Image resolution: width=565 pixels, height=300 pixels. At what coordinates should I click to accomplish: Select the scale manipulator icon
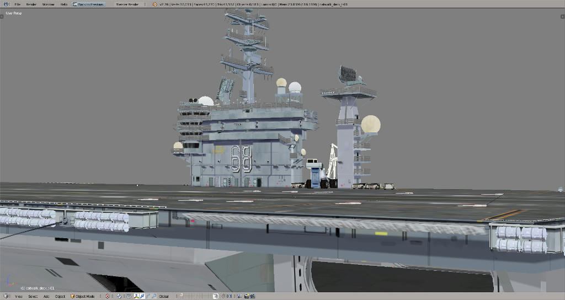click(x=153, y=296)
